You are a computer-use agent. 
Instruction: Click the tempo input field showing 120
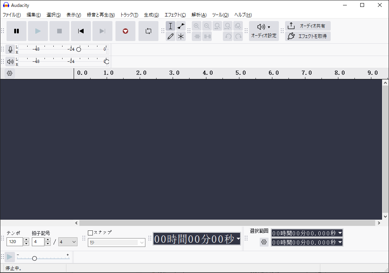pos(15,242)
